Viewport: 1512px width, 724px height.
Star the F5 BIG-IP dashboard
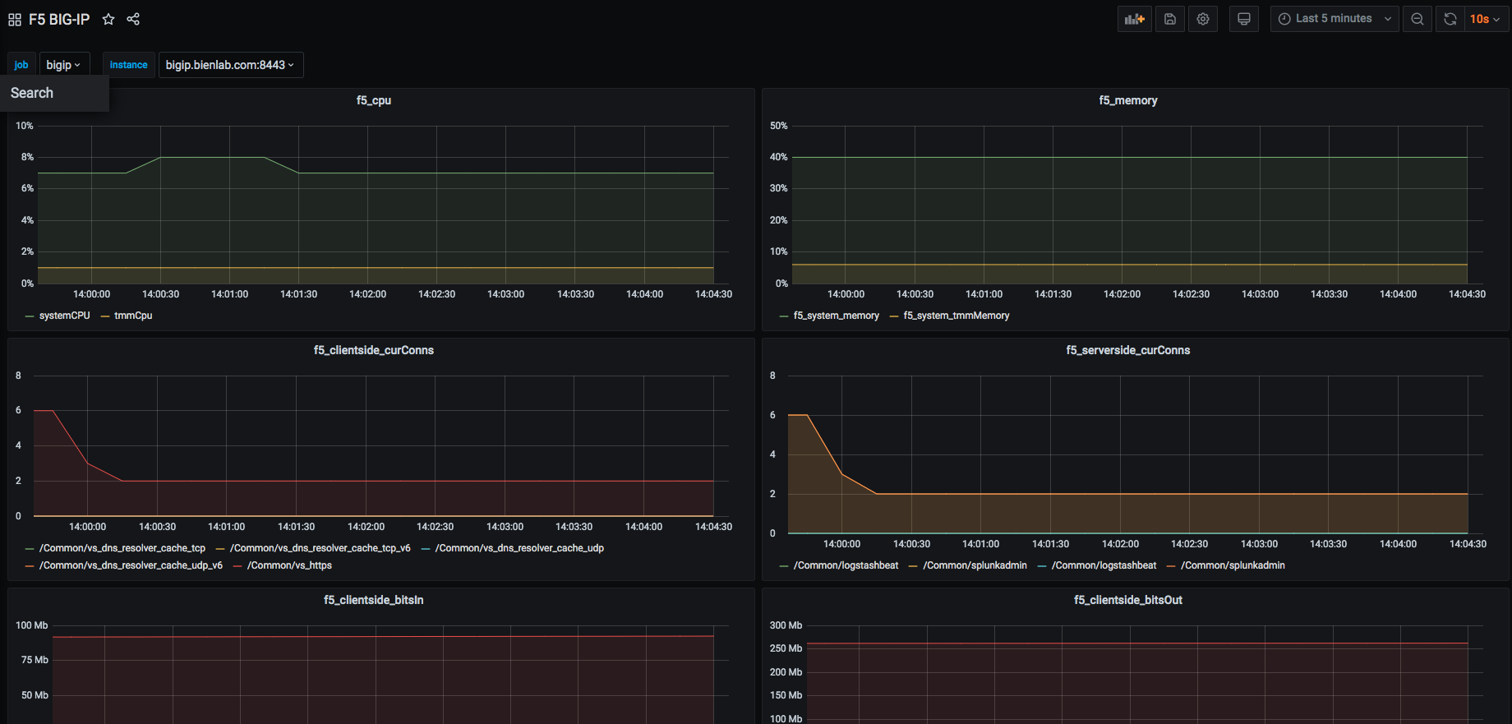(x=108, y=19)
